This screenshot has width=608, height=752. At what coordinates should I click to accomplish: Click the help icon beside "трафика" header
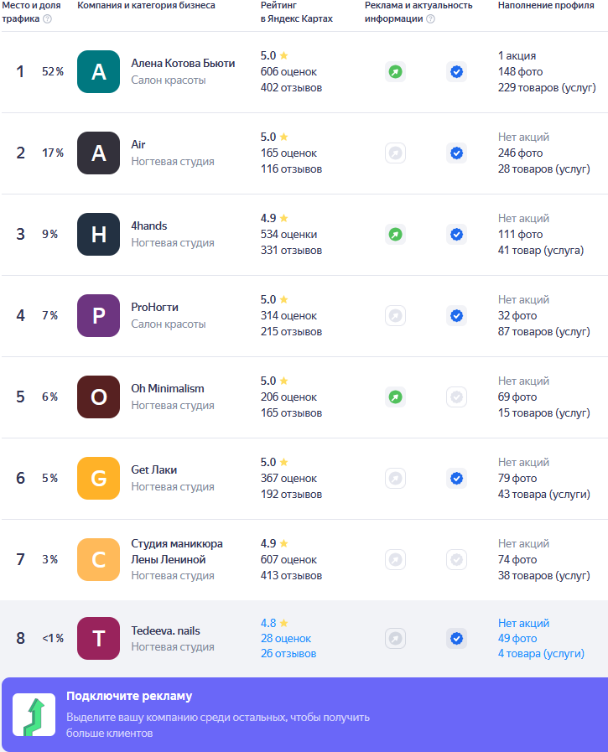pos(47,19)
